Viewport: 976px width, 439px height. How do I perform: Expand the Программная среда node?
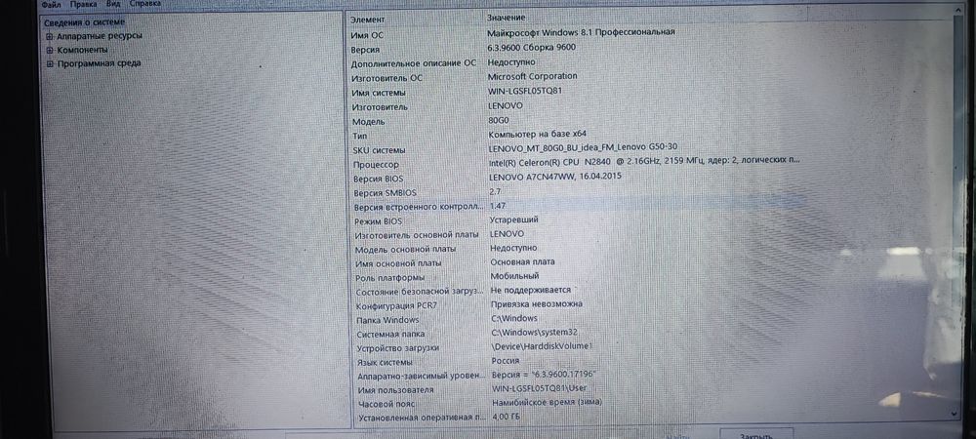[x=51, y=63]
